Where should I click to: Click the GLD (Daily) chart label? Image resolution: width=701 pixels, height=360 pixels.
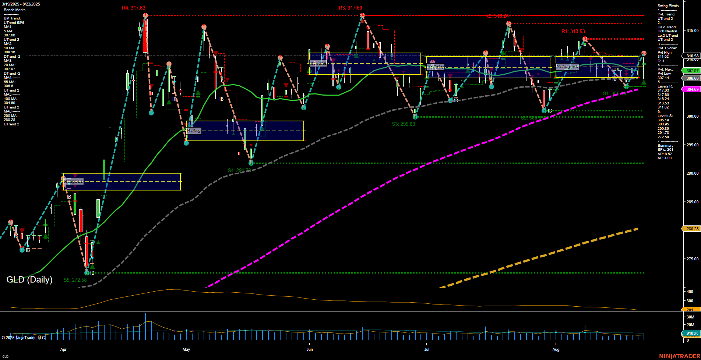coord(29,279)
